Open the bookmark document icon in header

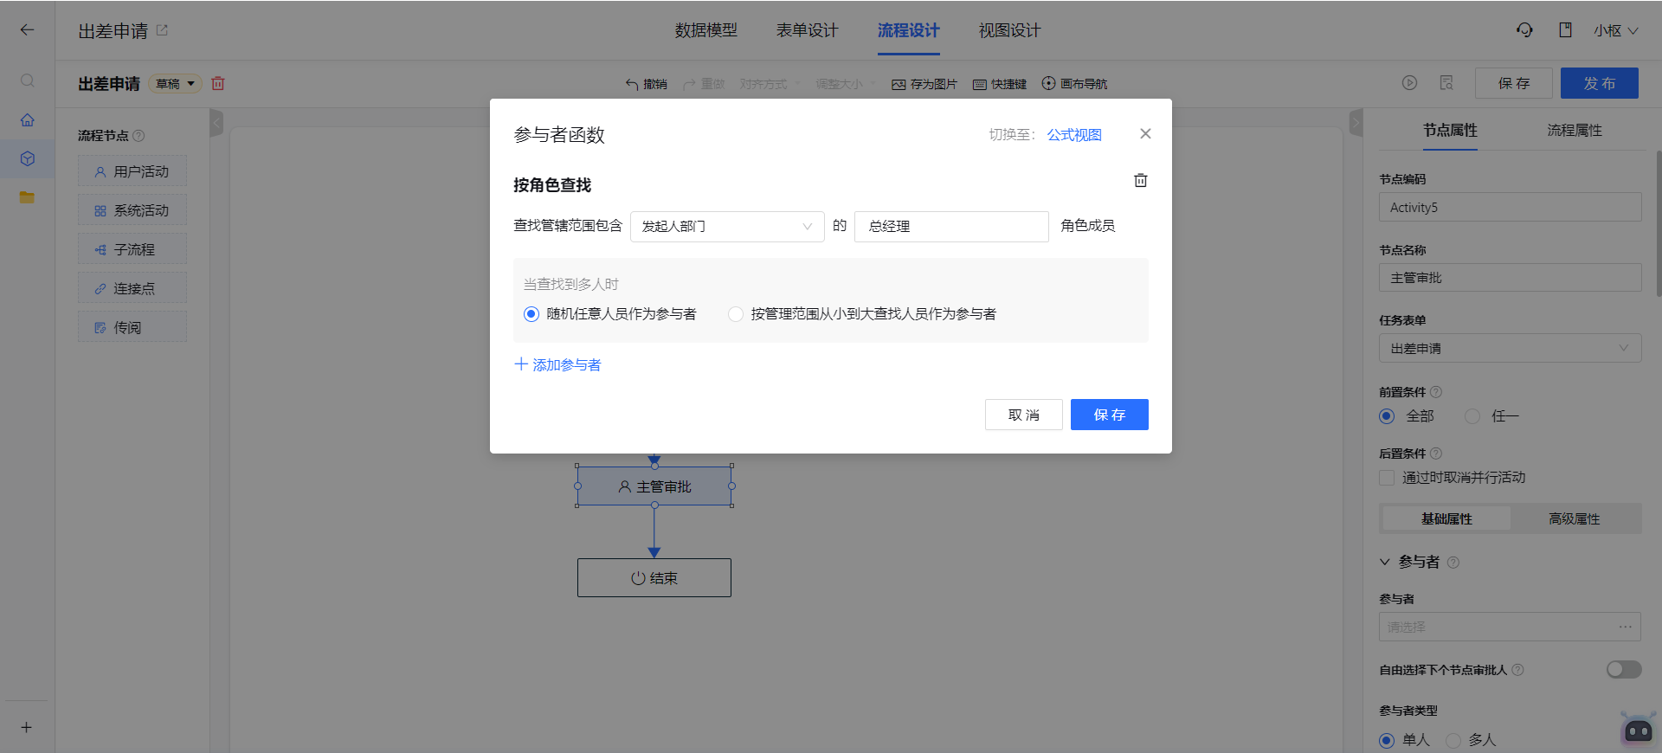[x=1565, y=30]
